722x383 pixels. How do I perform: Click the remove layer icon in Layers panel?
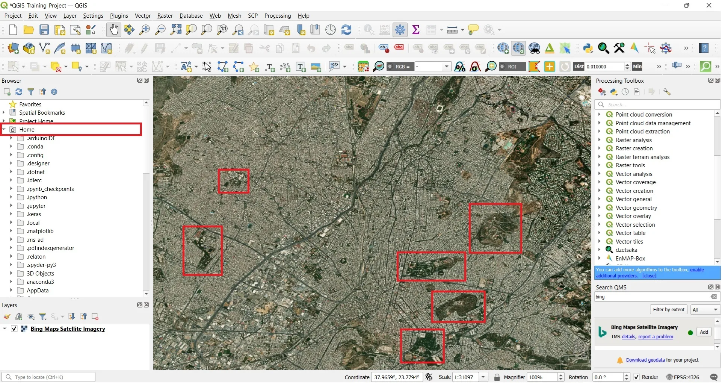pyautogui.click(x=95, y=317)
